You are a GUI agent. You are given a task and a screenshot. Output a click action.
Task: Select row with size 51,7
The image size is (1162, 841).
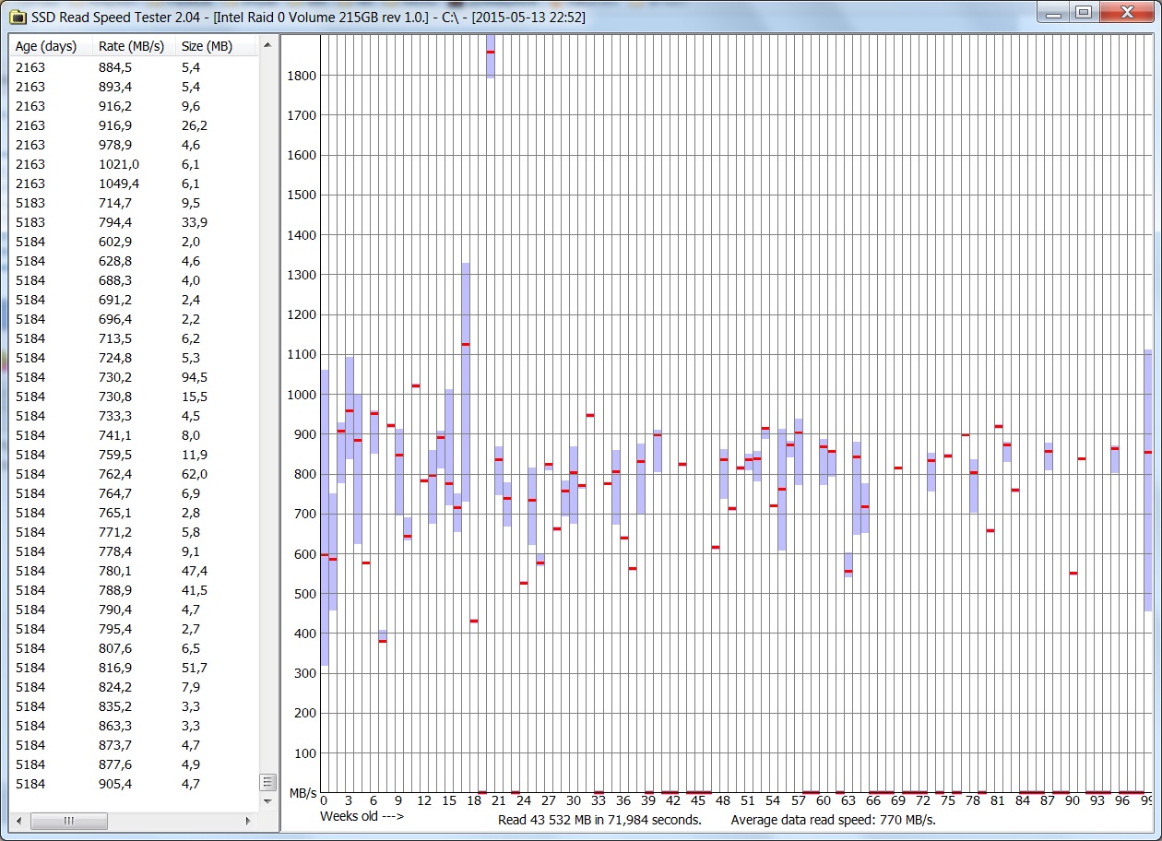coord(133,668)
